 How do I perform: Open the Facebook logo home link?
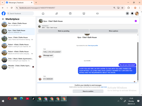[4, 14]
